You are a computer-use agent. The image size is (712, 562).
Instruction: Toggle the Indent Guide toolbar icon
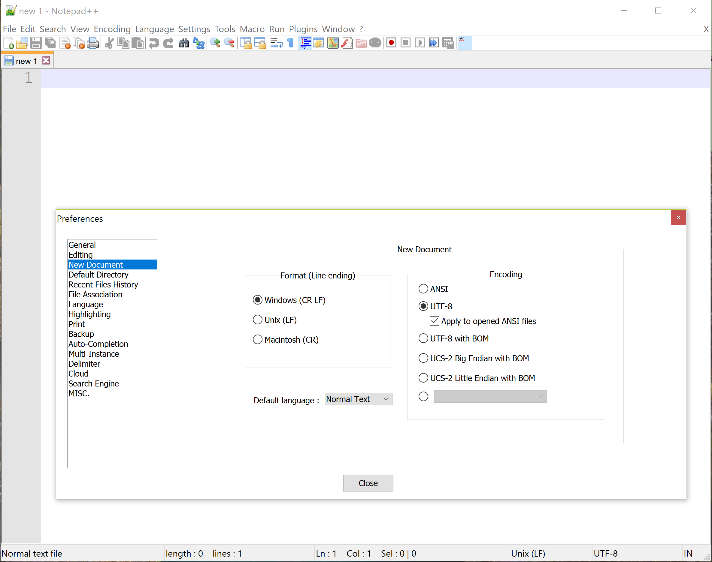[x=305, y=43]
